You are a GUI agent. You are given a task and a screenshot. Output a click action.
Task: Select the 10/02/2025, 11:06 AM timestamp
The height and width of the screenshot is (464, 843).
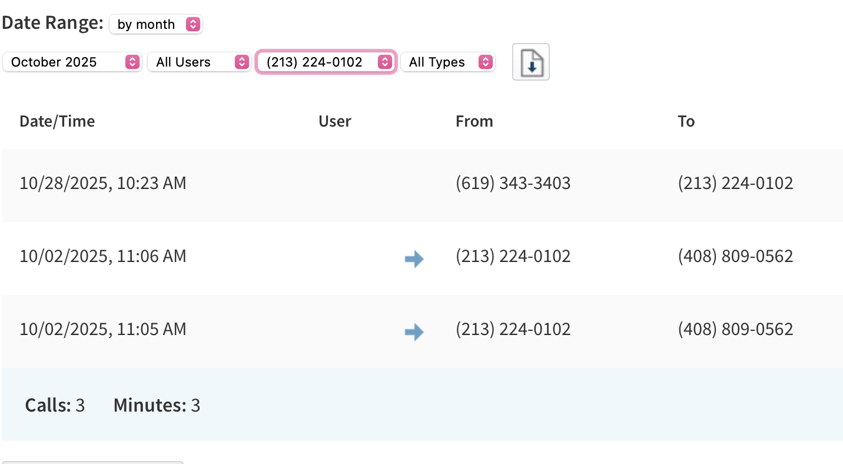(103, 256)
